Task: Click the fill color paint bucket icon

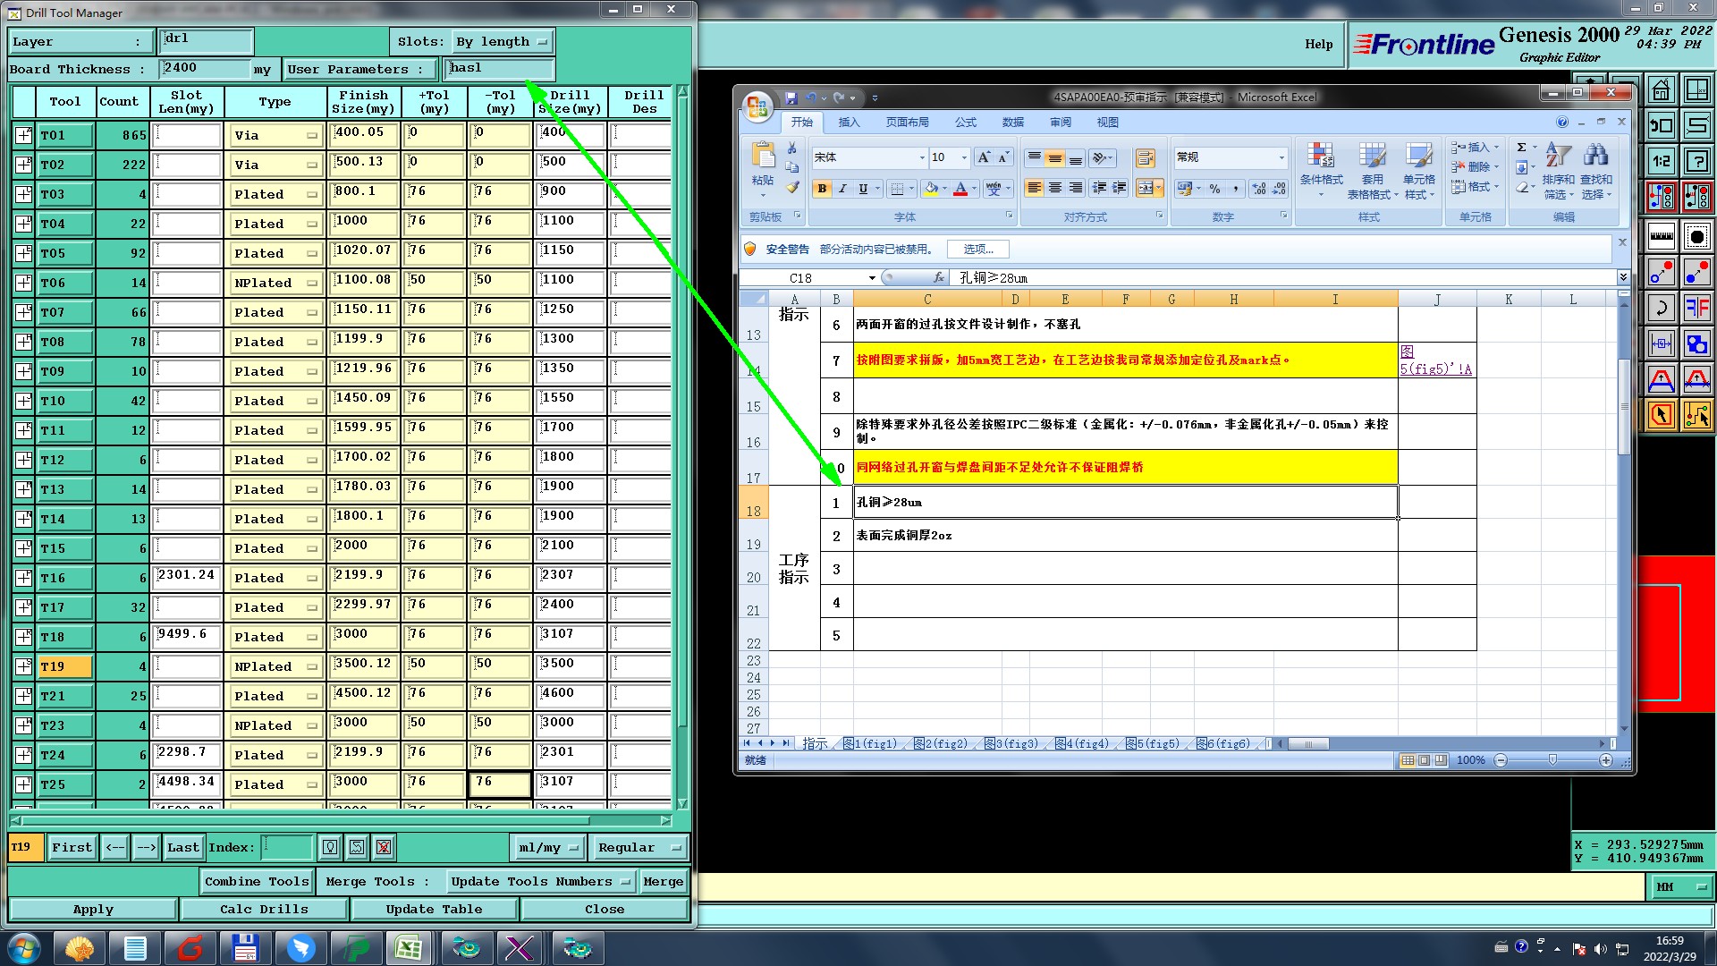Action: (931, 188)
